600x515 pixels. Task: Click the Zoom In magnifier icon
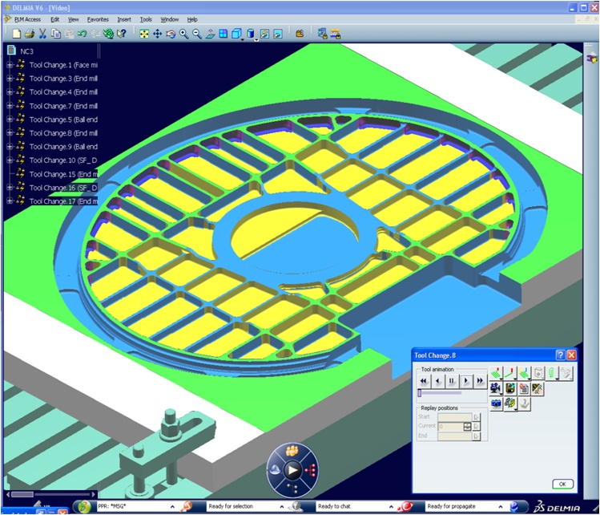(x=183, y=34)
